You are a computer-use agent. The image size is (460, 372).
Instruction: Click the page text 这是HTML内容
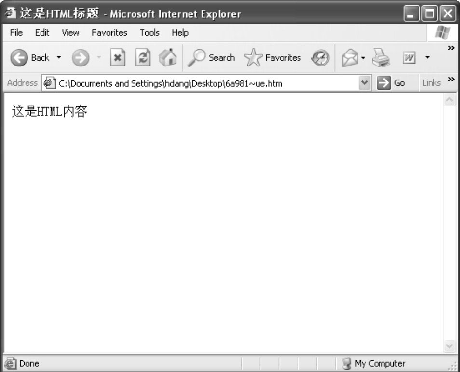click(50, 111)
